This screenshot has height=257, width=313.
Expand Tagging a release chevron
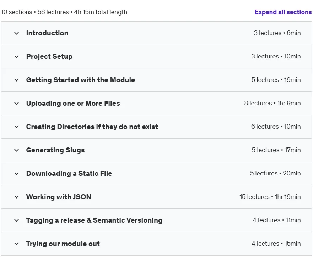(x=17, y=220)
